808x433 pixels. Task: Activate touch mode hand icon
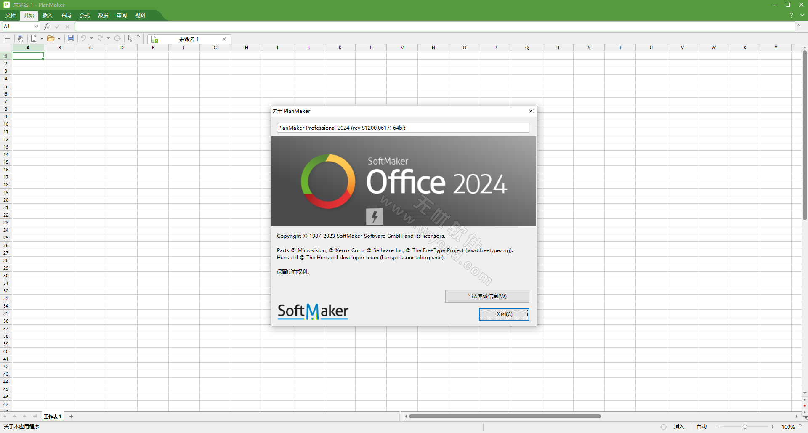click(x=20, y=38)
